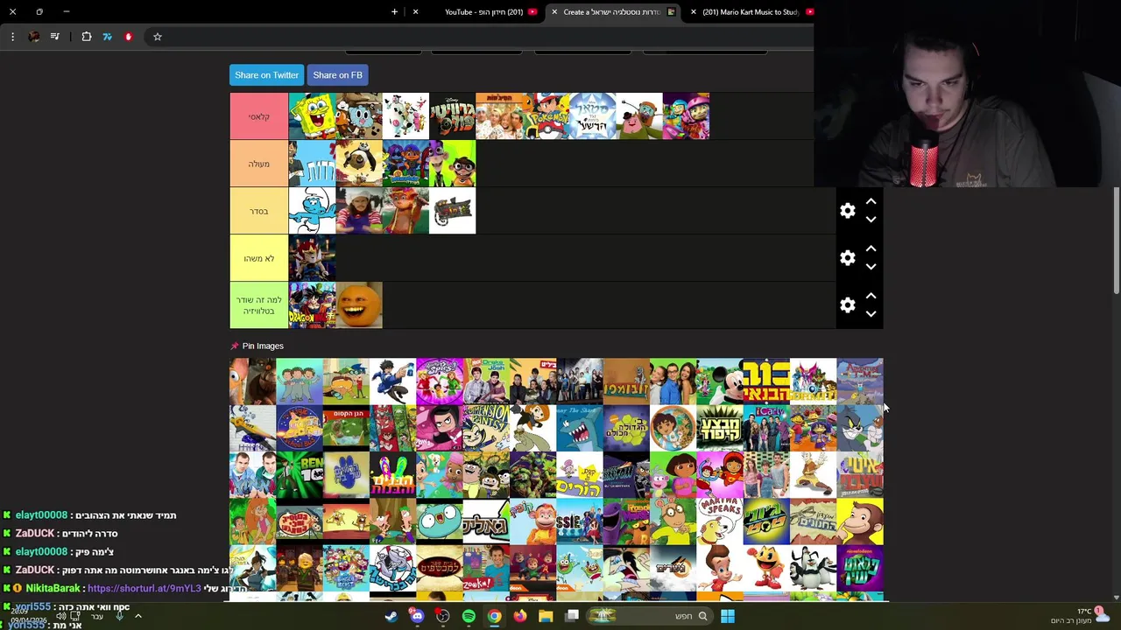Select the orange מעולה tier label
This screenshot has width=1121, height=630.
[258, 164]
